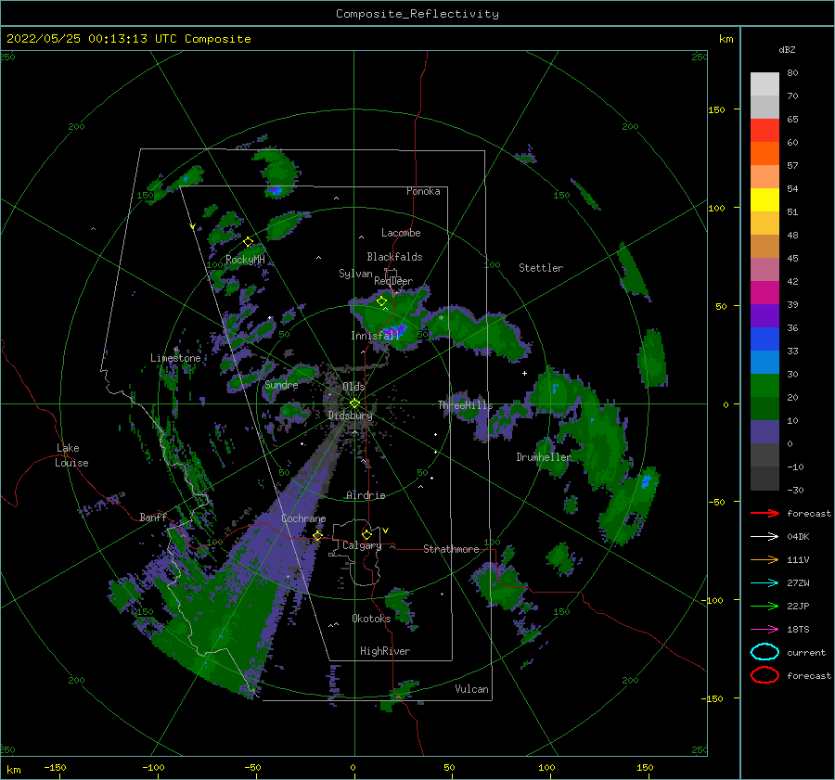
Task: Click the RedDeer city label
Action: tap(393, 281)
